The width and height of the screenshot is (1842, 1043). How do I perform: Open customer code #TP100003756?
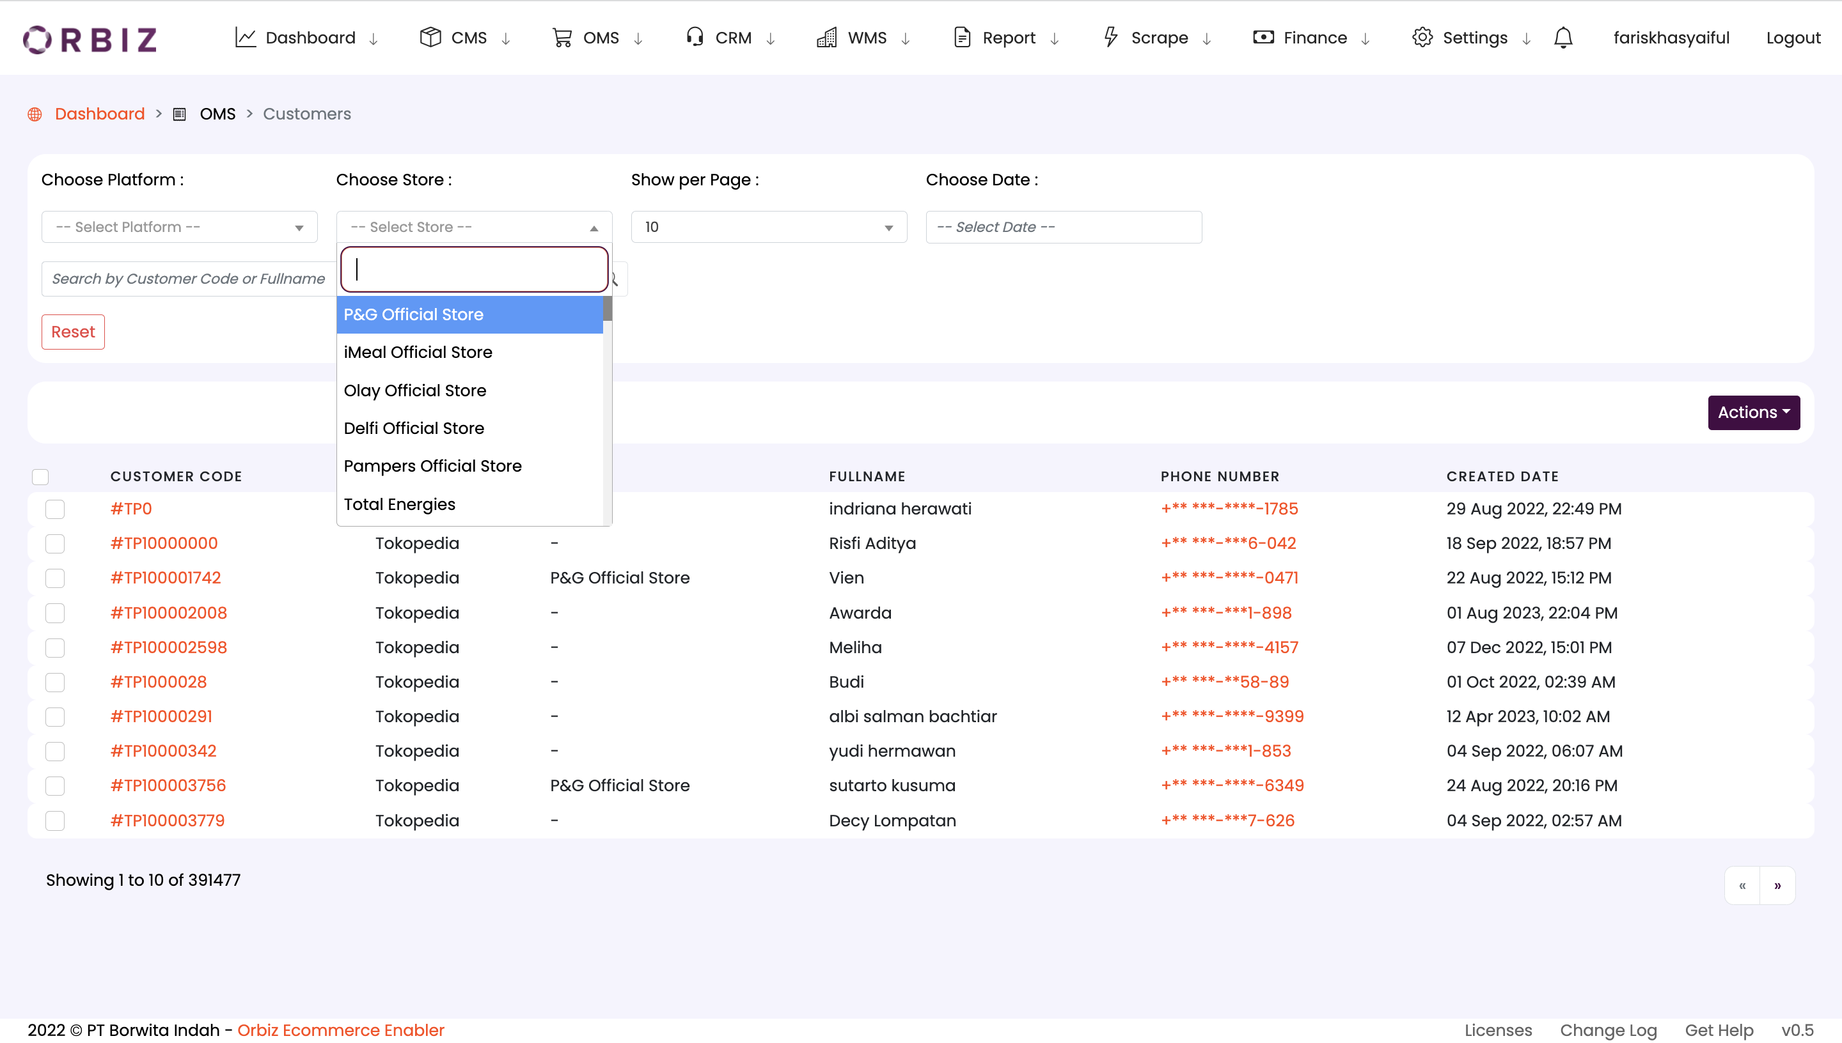pos(168,786)
